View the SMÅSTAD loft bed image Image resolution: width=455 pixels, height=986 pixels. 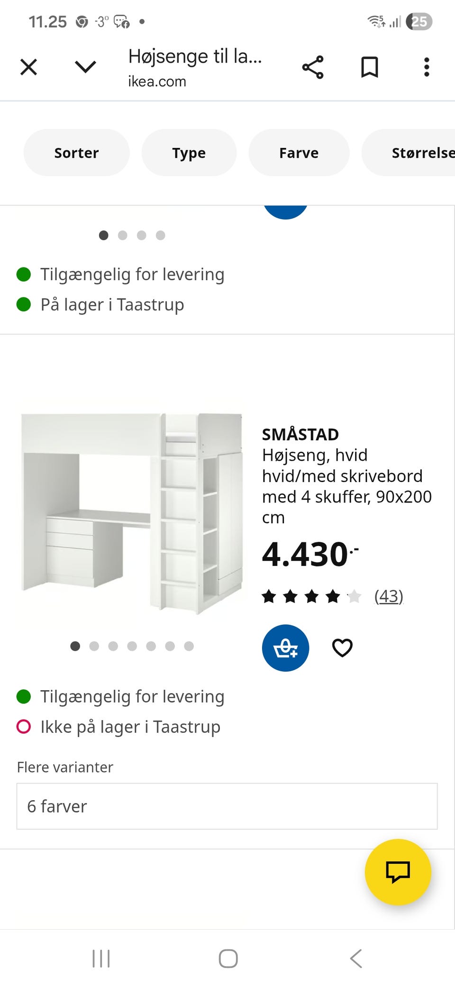[x=132, y=512]
